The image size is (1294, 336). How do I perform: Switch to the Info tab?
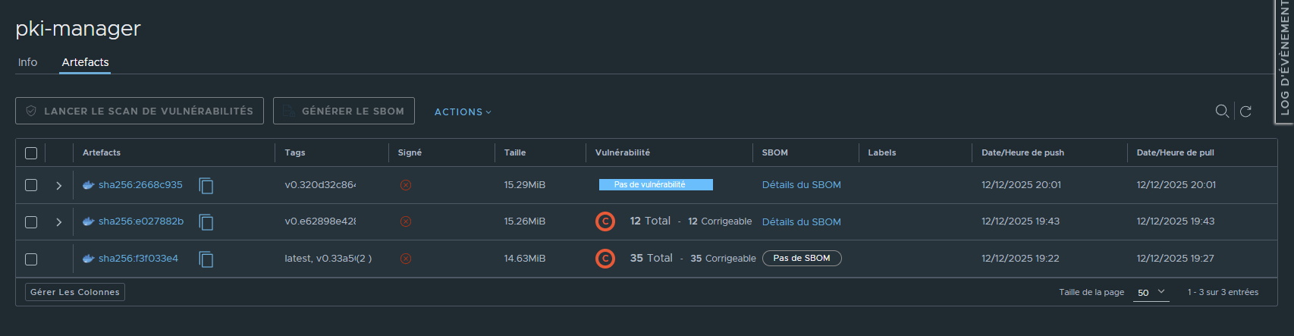pos(28,62)
